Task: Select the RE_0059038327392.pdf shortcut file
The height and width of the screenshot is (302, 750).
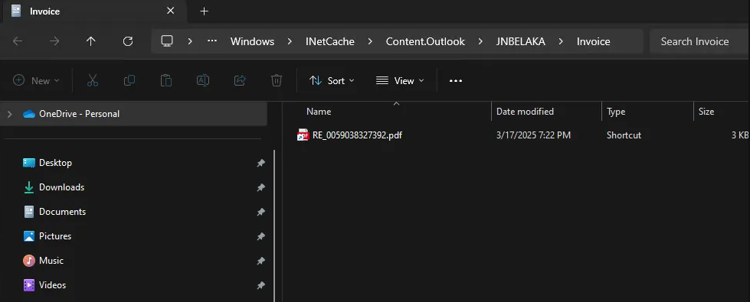Action: [357, 135]
